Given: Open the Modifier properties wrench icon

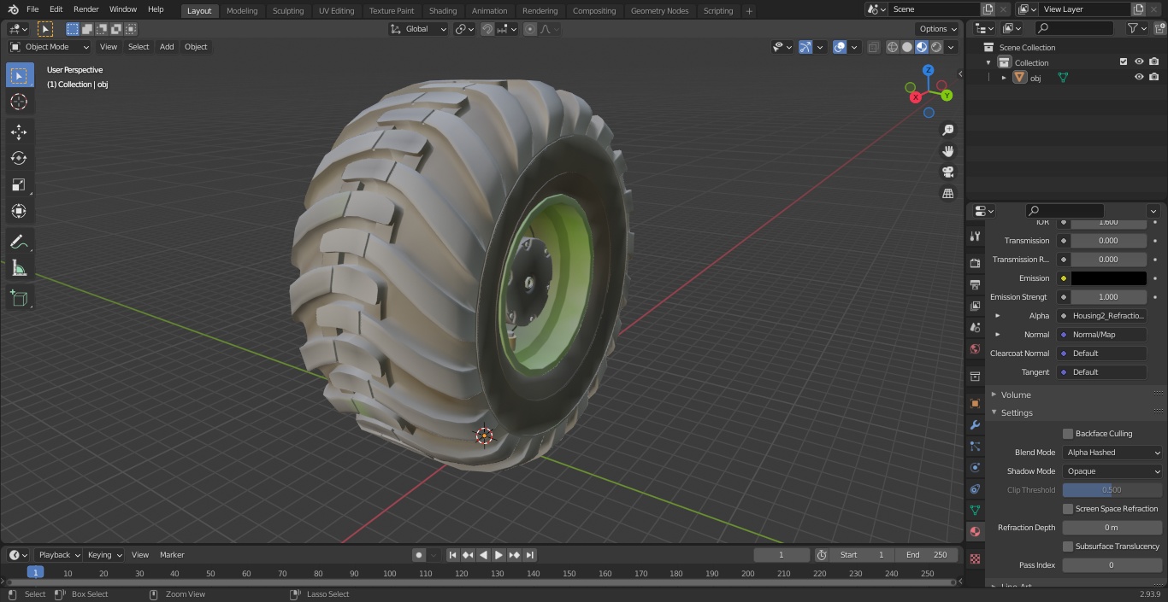Looking at the screenshot, I should (x=975, y=424).
